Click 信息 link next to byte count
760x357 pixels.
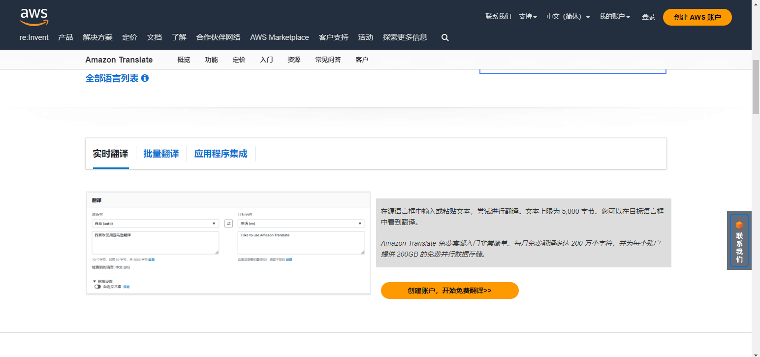[x=152, y=260]
